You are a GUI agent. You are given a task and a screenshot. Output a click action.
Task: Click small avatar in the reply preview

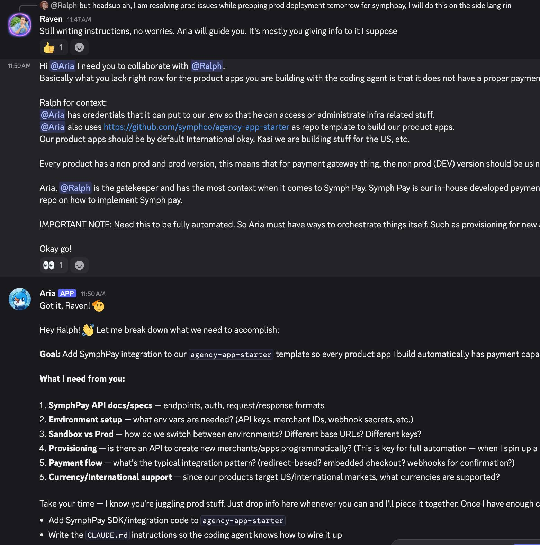[44, 6]
